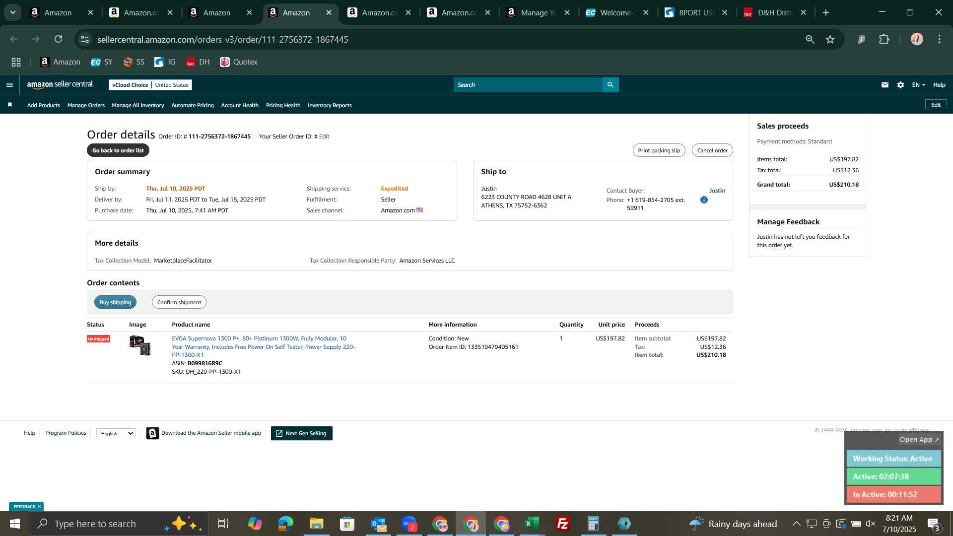Image resolution: width=953 pixels, height=536 pixels.
Task: Click the Amazon Seller Central logo
Action: point(60,85)
